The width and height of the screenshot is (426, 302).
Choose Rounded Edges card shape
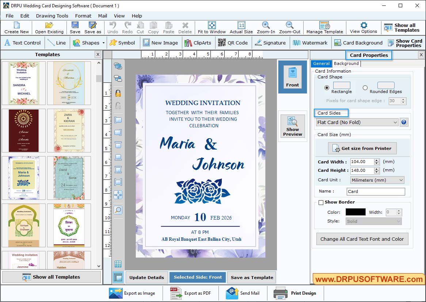coord(365,88)
